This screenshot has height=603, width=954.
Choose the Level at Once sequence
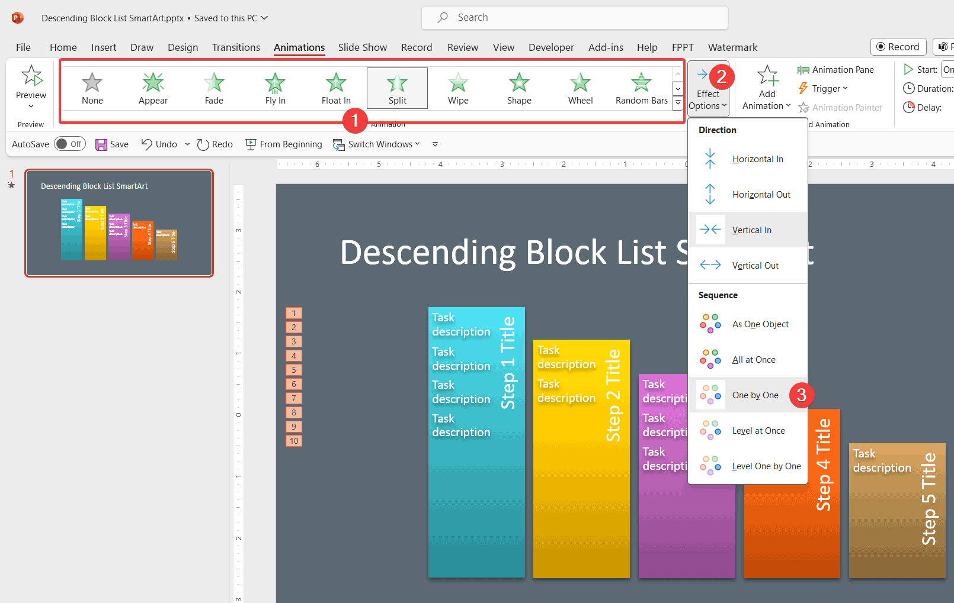coord(758,430)
